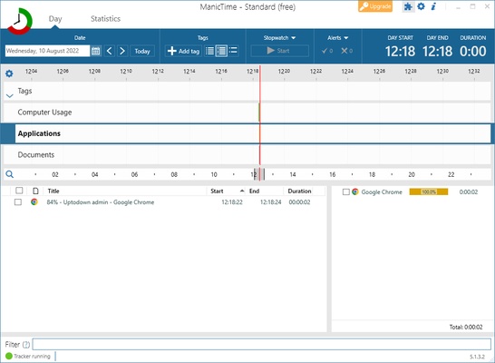Open the Alerts dropdown

(x=337, y=37)
